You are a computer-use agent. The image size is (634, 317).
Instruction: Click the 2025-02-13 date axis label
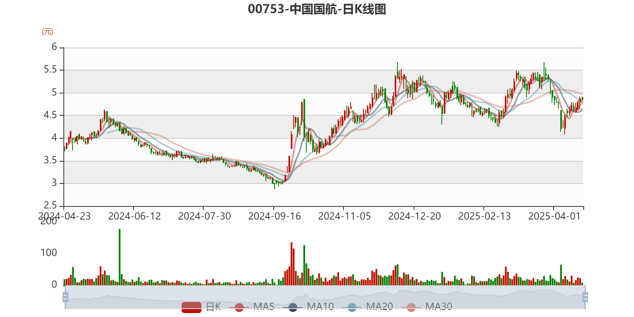485,216
